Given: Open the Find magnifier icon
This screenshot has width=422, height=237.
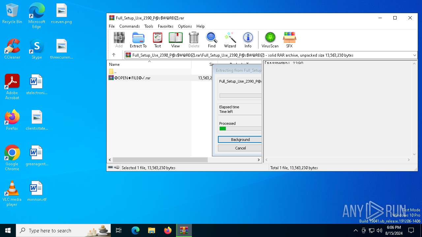Looking at the screenshot, I should point(212,40).
